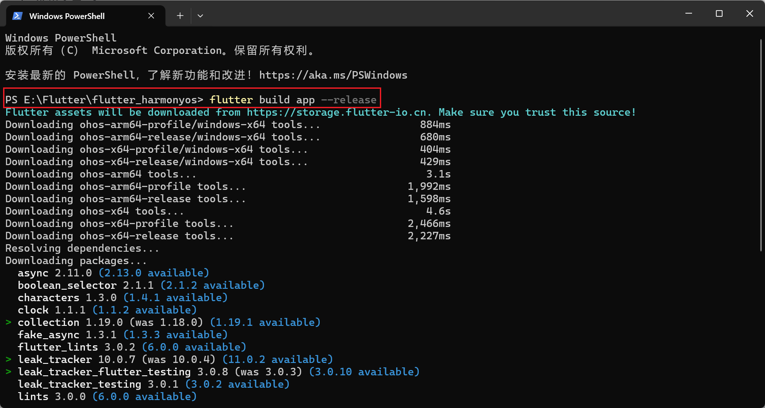This screenshot has height=408, width=765.
Task: Click 'Downloading ohos-arm64-release/windows-x64 tools' line
Action: (x=163, y=137)
